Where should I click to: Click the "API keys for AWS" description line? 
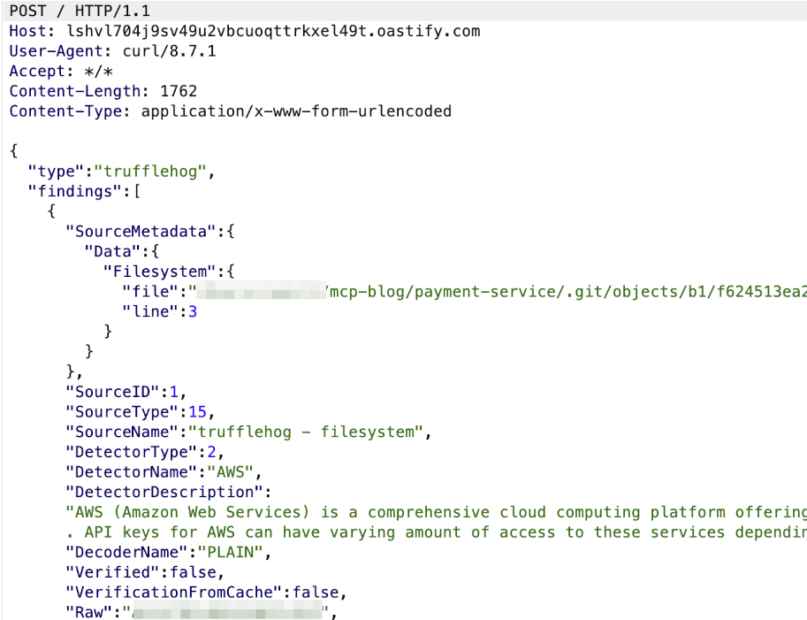click(436, 532)
